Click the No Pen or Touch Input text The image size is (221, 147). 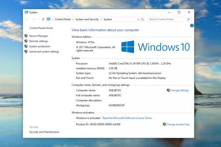click(137, 78)
